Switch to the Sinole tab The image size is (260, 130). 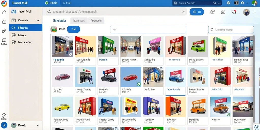coord(51,3)
